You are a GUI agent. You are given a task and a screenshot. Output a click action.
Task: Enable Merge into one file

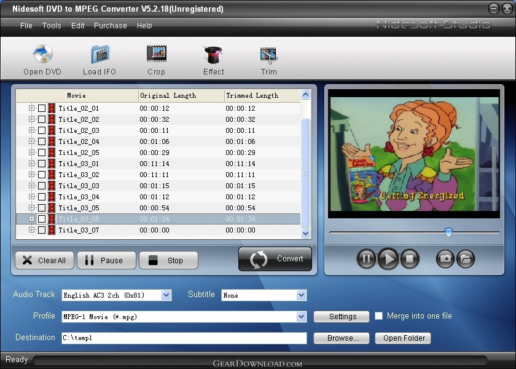379,316
